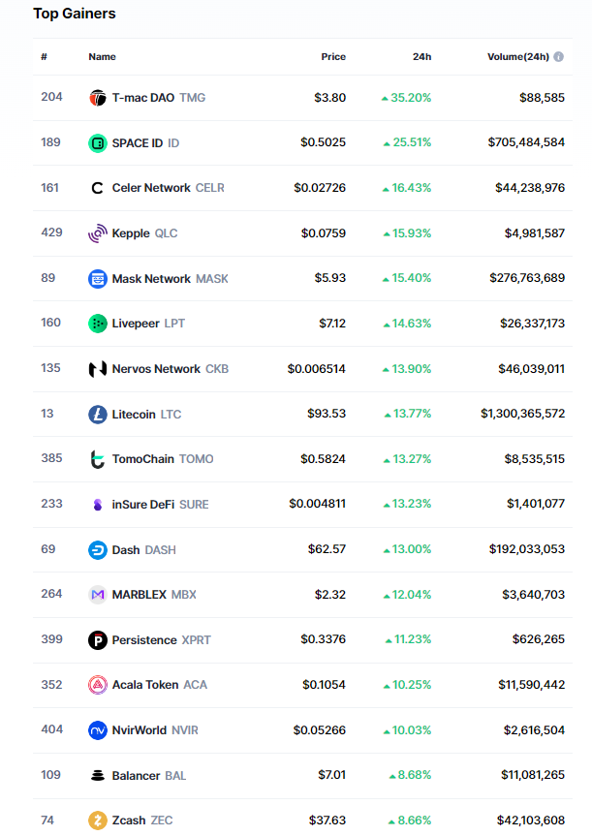Screen dimensions: 592x836
Task: Click the Mask Network logo icon
Action: tap(97, 279)
